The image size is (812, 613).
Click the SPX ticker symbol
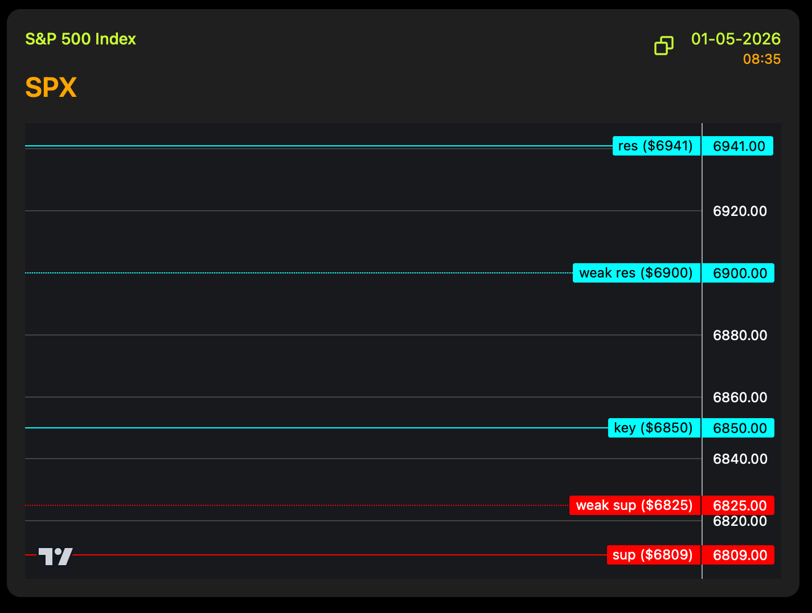point(51,88)
